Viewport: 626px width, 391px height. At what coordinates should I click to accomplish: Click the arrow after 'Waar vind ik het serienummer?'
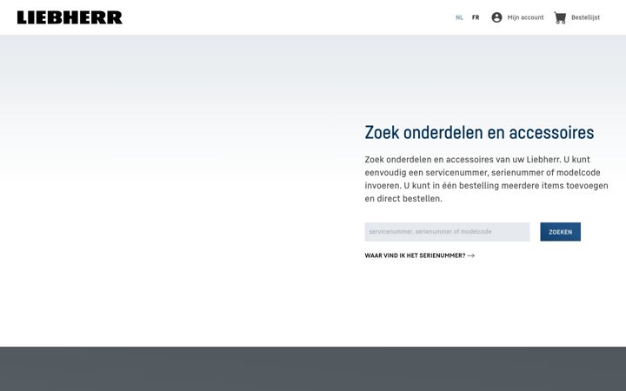click(471, 255)
